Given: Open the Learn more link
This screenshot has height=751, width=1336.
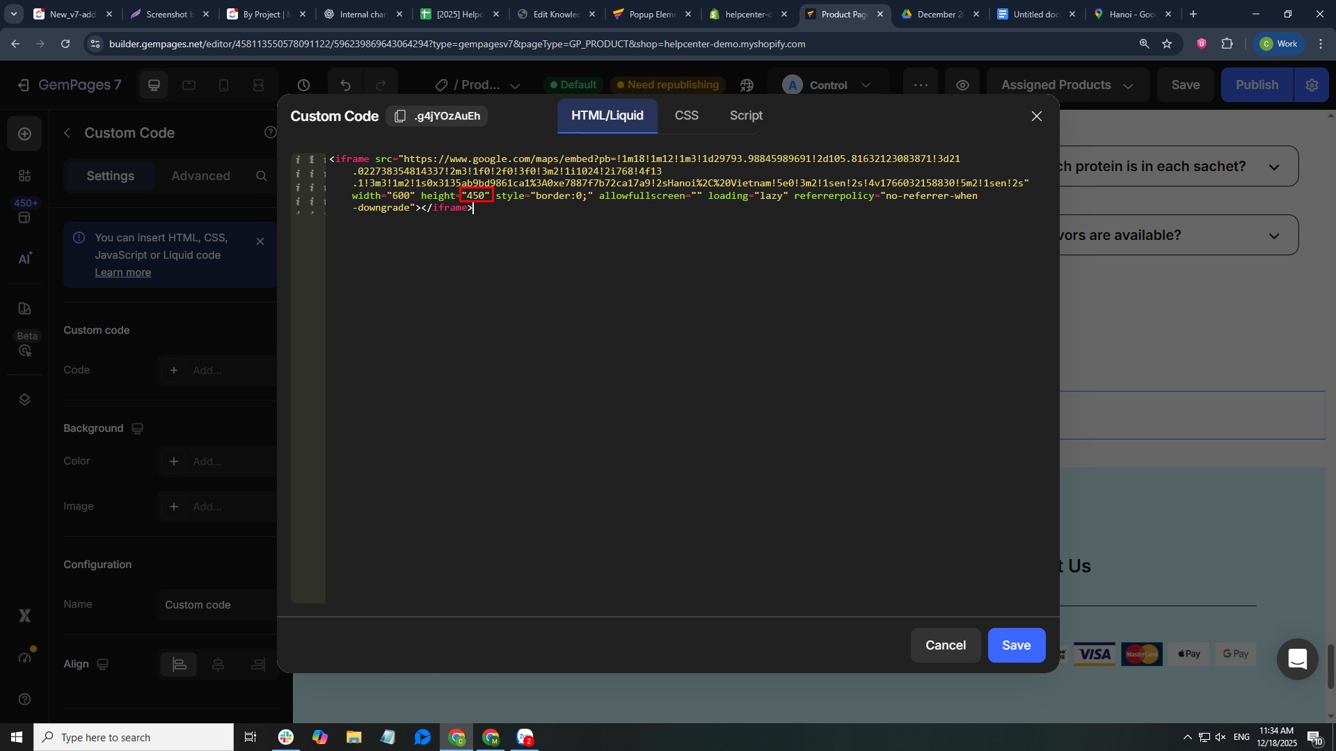Looking at the screenshot, I should [122, 273].
